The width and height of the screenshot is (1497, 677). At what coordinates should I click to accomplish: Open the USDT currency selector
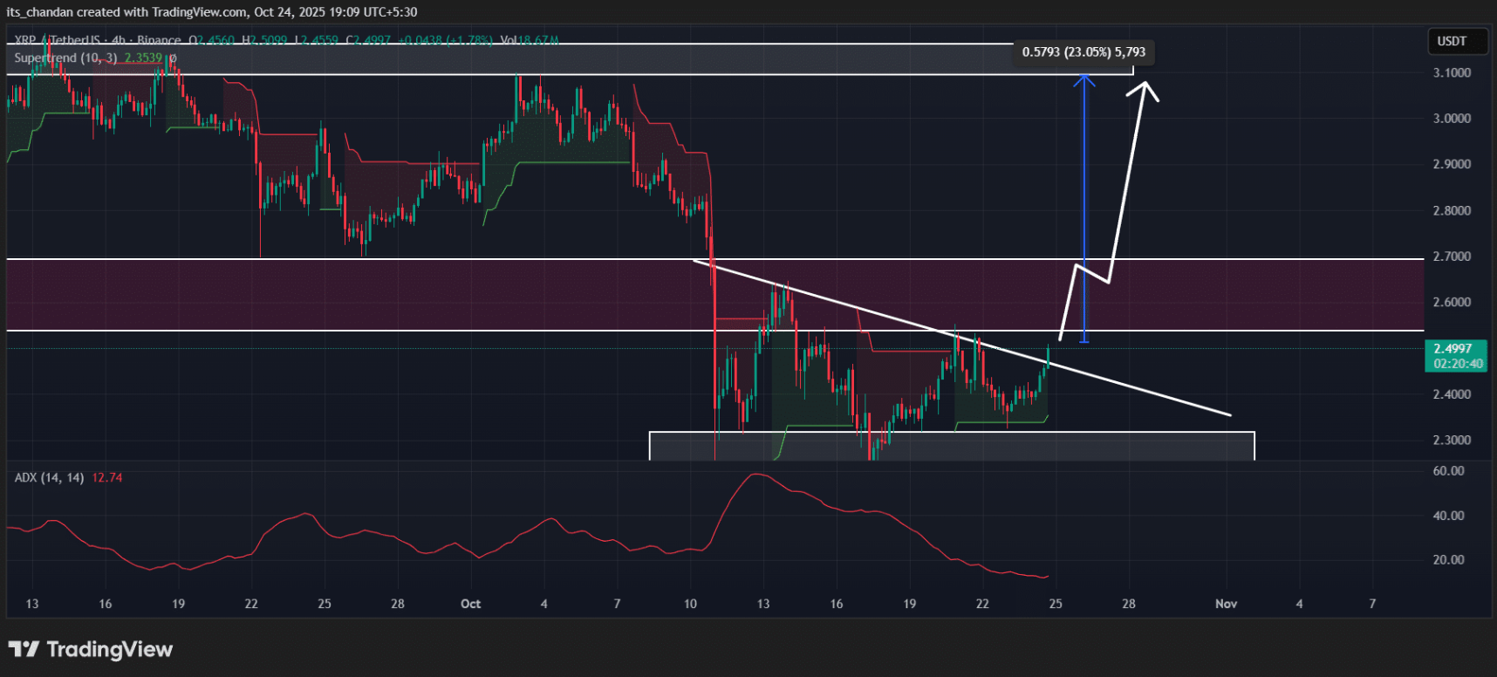click(x=1452, y=41)
